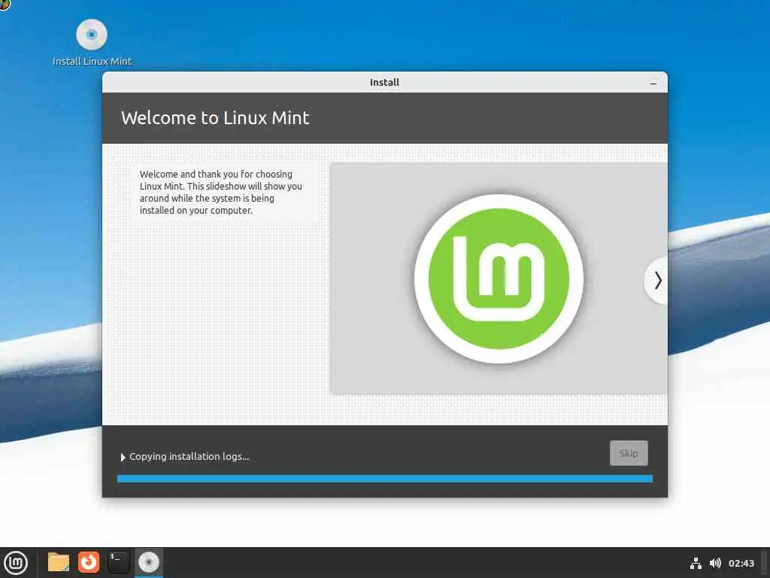Click the blue installation progress bar
The width and height of the screenshot is (770, 578).
point(384,479)
